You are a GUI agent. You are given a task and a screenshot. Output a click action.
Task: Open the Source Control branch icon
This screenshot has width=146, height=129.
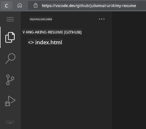[x=10, y=80]
